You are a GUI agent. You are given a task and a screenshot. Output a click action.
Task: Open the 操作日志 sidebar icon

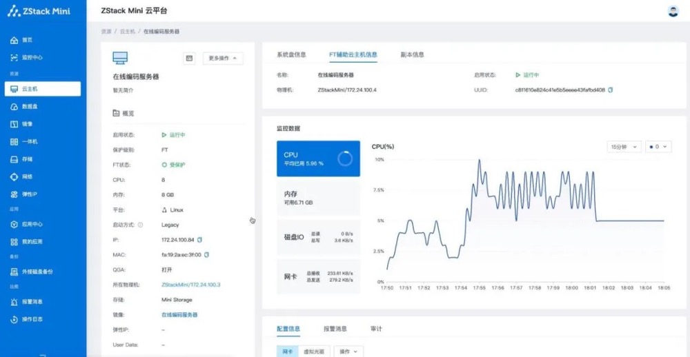14,319
